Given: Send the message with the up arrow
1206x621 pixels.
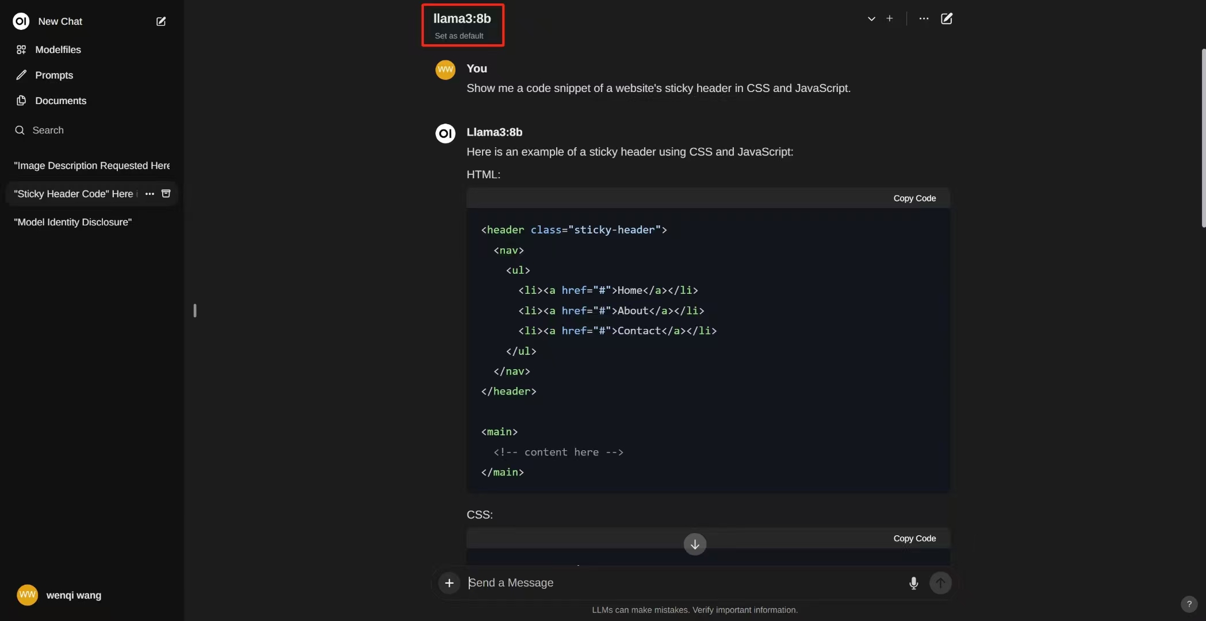Looking at the screenshot, I should [940, 583].
